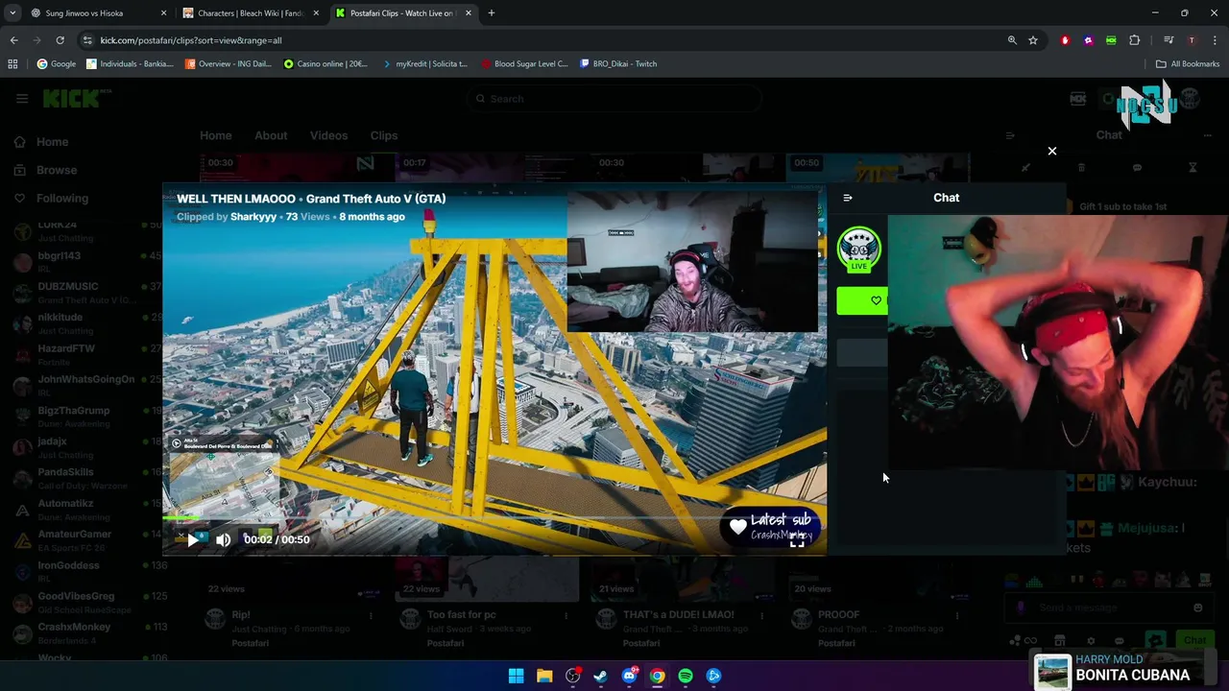
Task: Click the 00:02 / 00:50 time display
Action: point(277,539)
